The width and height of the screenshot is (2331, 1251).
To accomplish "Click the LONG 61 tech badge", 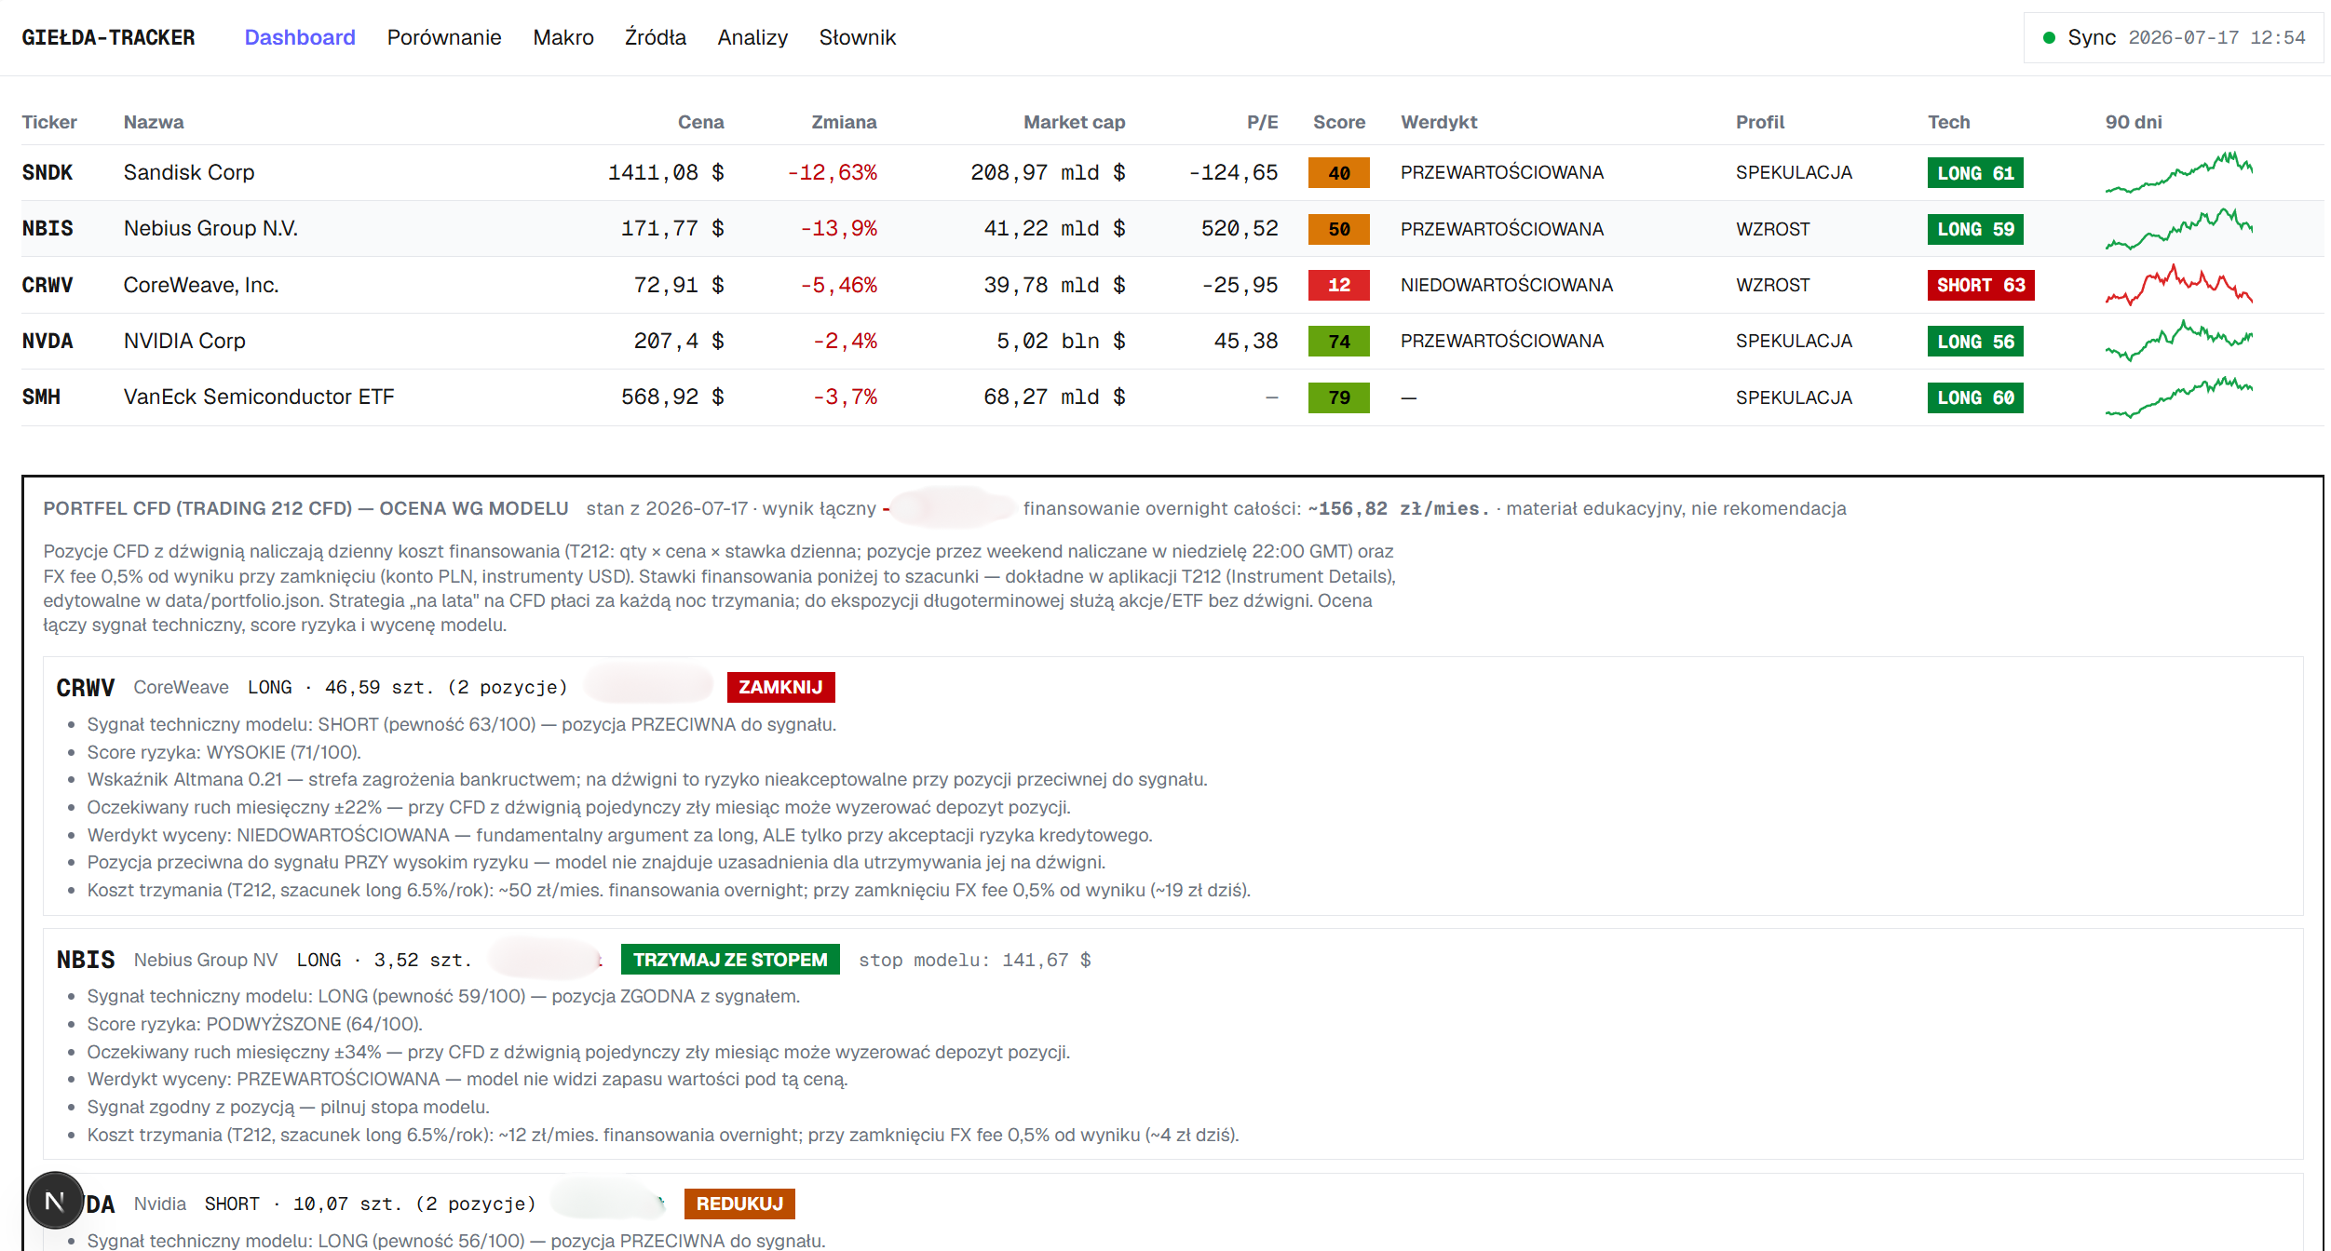I will 1975,173.
